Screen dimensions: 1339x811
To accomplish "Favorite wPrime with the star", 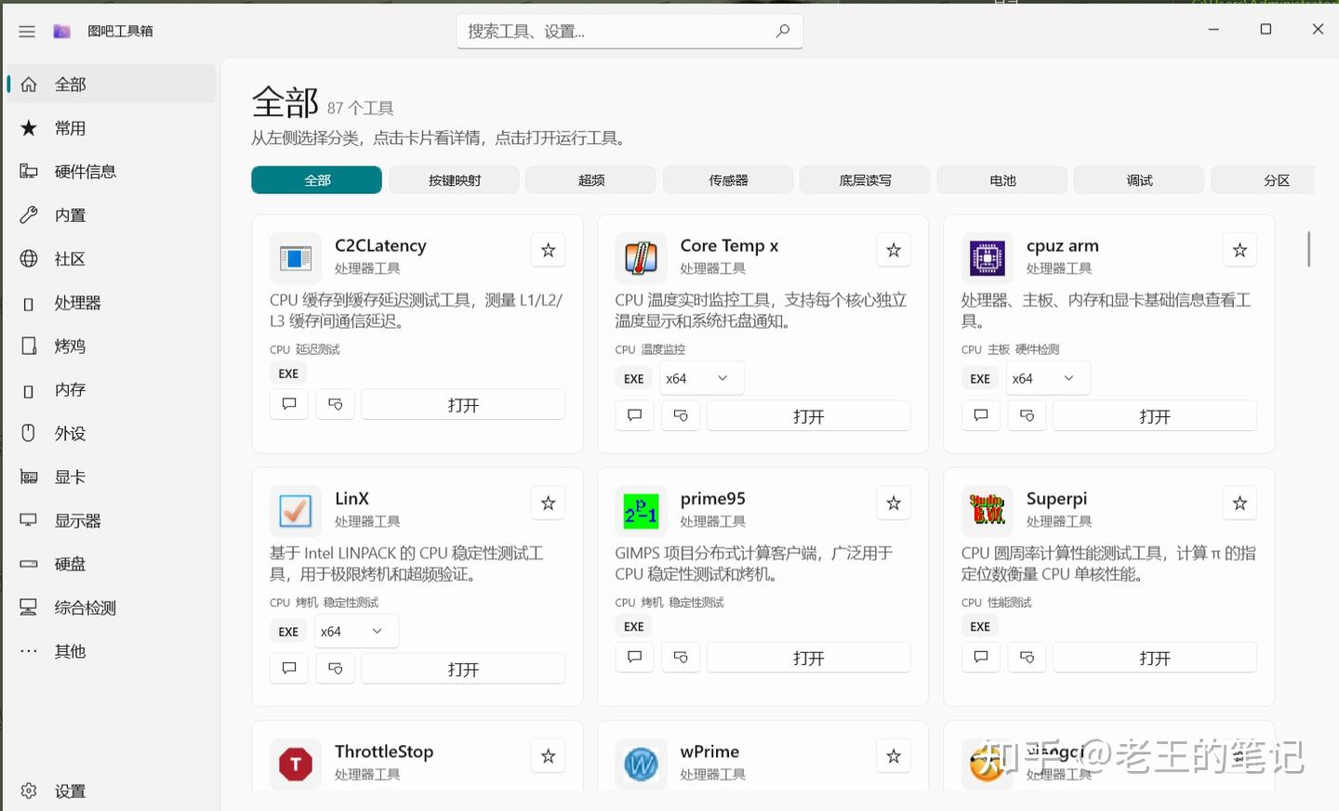I will coord(894,756).
